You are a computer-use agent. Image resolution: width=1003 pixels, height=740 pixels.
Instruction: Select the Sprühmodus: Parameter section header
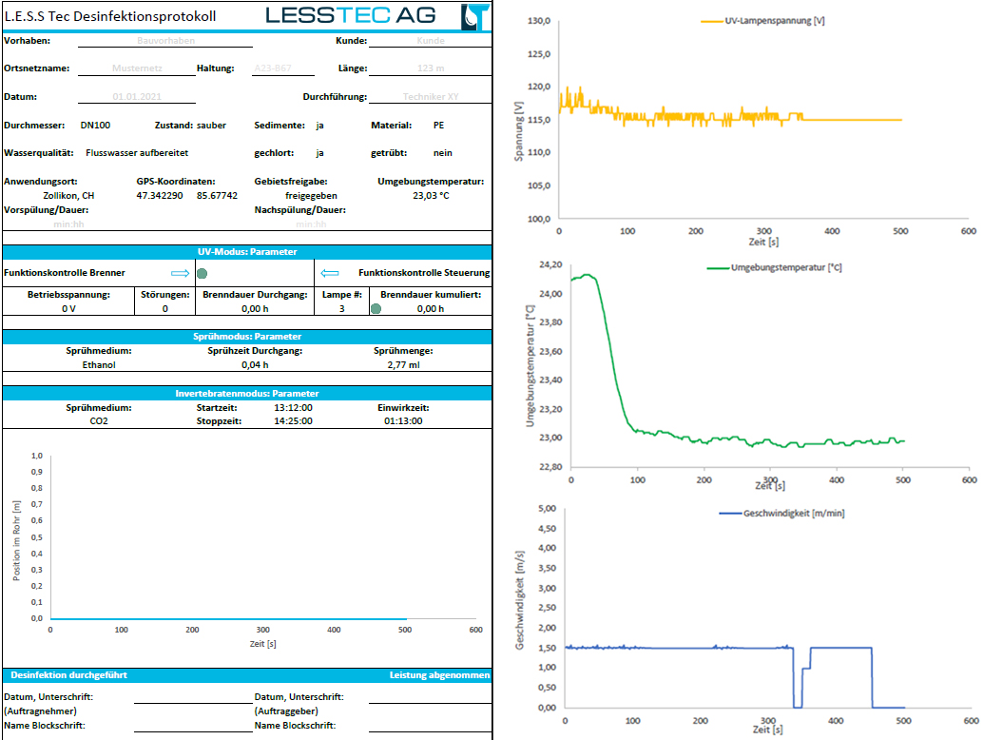pyautogui.click(x=246, y=336)
